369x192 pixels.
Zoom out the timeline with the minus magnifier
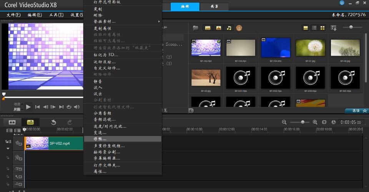click(x=284, y=122)
